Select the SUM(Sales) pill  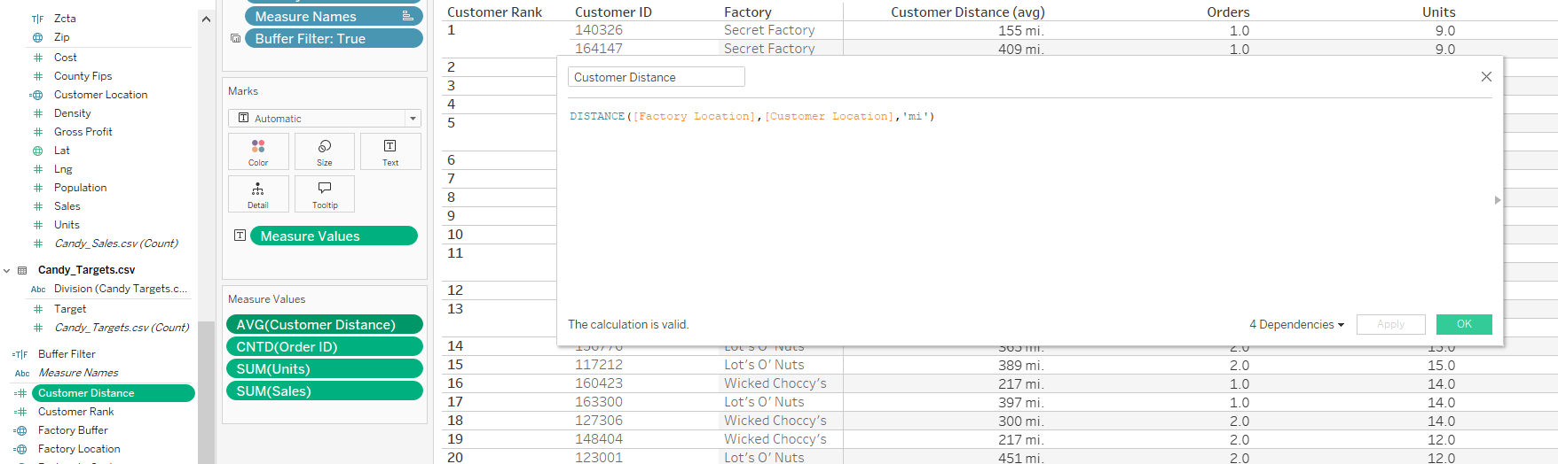coord(325,391)
